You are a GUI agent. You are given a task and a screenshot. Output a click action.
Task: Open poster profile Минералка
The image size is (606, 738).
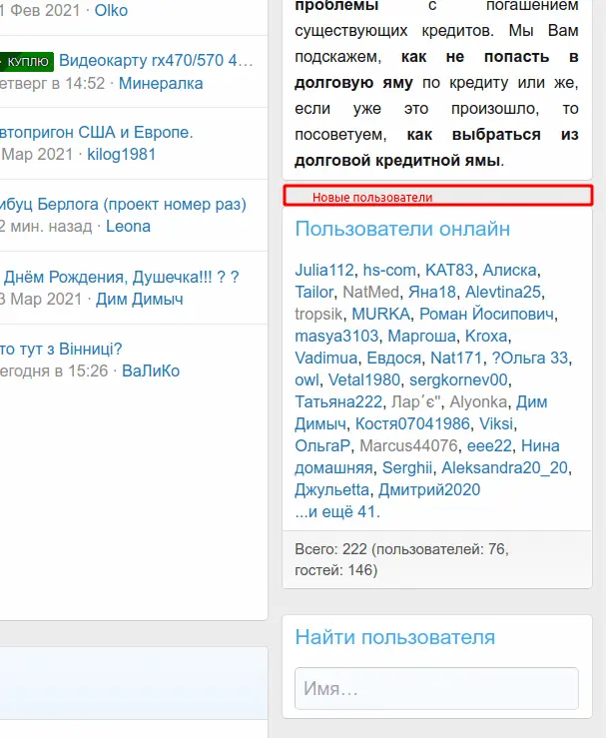(x=161, y=83)
